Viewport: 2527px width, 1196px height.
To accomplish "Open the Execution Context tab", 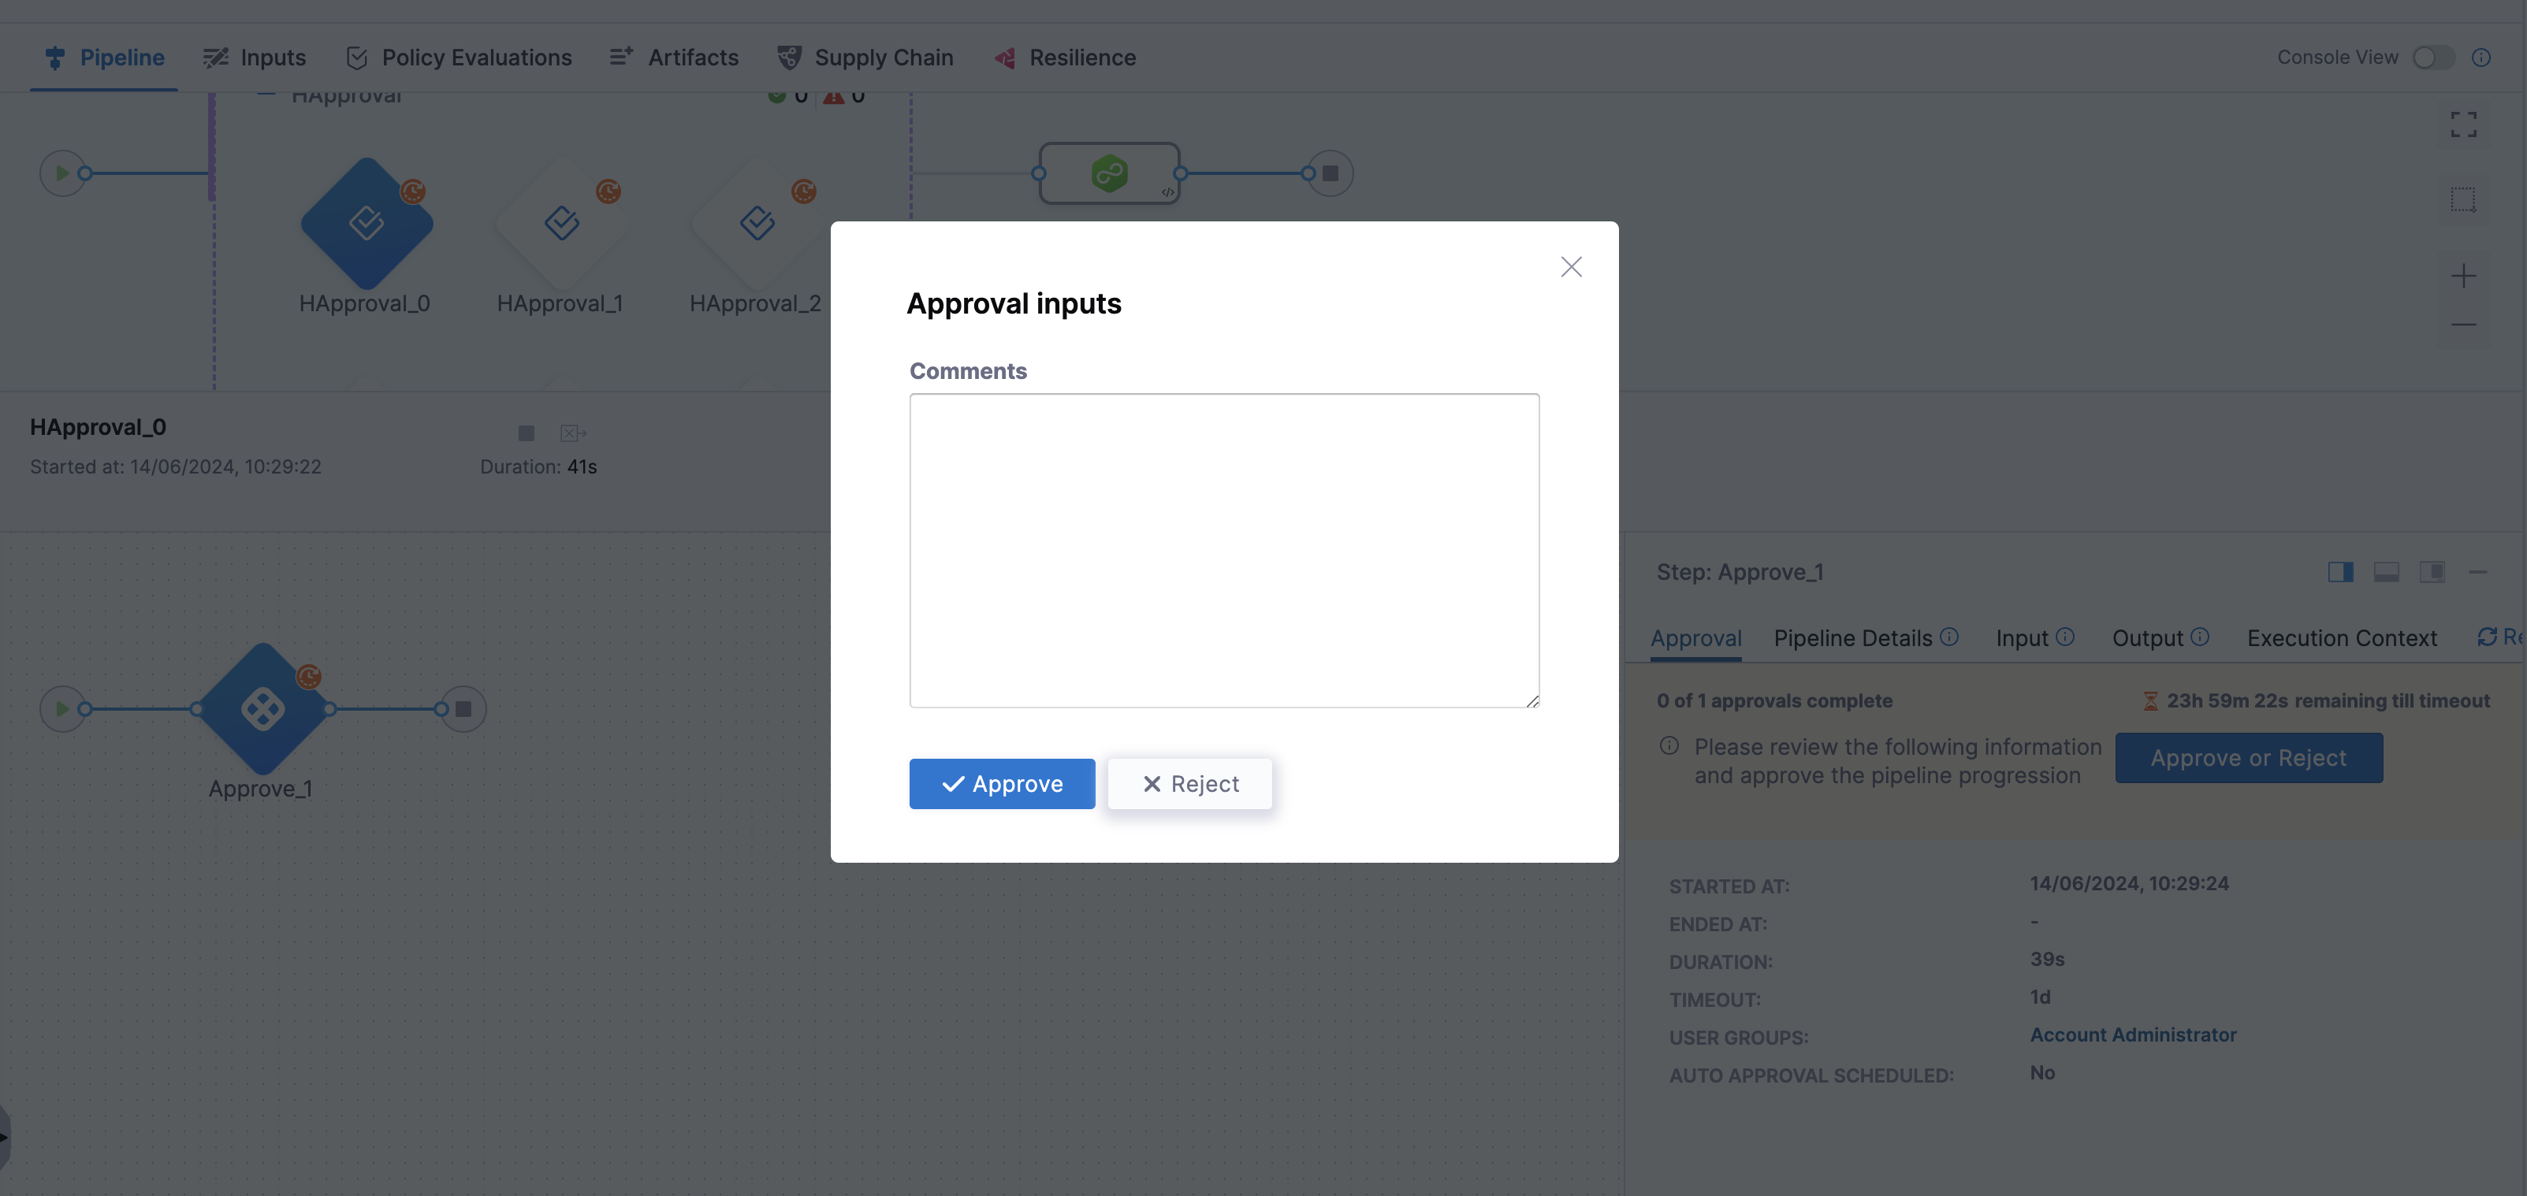I will (x=2342, y=638).
